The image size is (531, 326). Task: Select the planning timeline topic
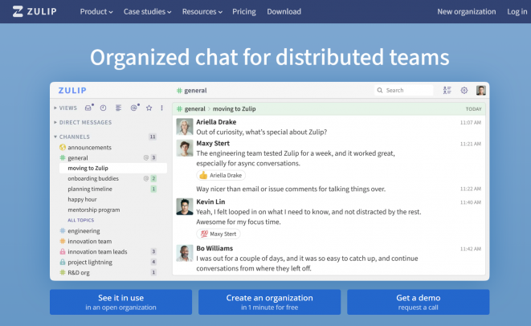point(90,189)
